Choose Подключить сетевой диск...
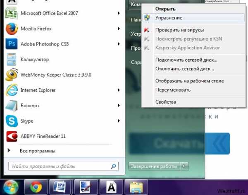248x195 pixels. [x=193, y=60]
